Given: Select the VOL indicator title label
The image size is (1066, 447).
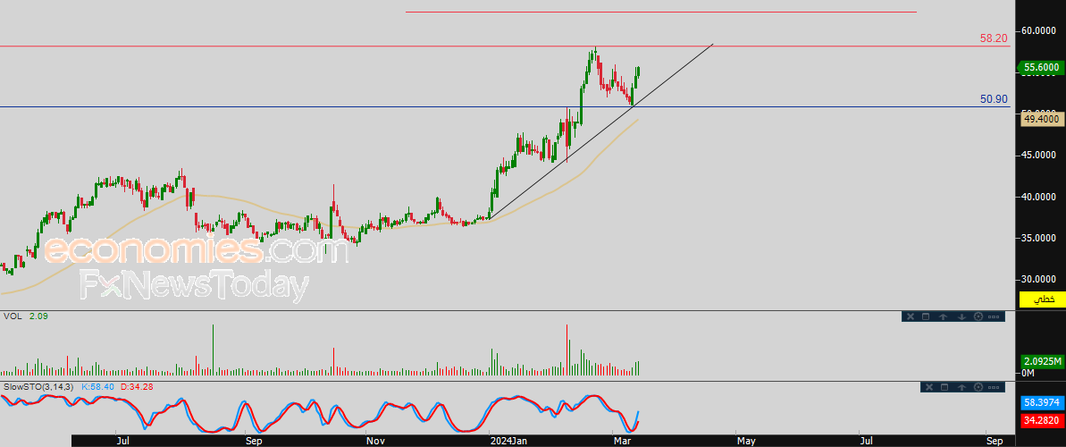Looking at the screenshot, I should [13, 316].
